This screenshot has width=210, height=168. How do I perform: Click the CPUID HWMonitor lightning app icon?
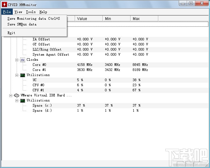(x=4, y=5)
